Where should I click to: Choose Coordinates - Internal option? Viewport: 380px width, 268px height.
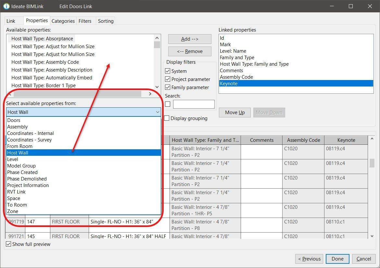coord(83,133)
